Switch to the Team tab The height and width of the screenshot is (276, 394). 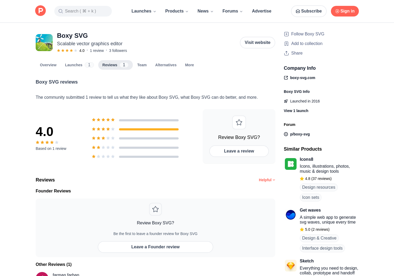click(142, 65)
